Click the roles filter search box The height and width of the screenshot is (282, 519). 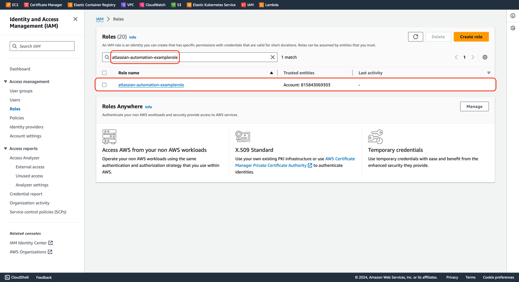tap(190, 57)
